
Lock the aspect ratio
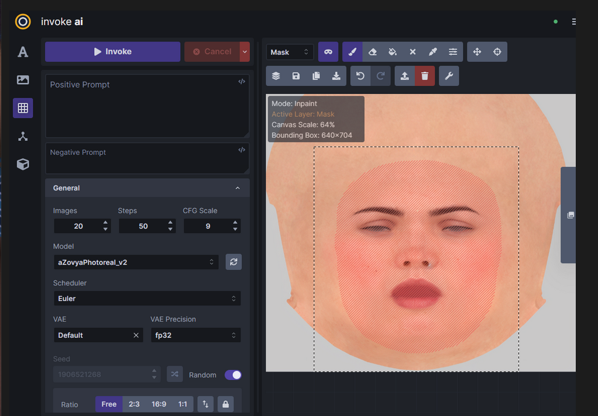tap(225, 404)
